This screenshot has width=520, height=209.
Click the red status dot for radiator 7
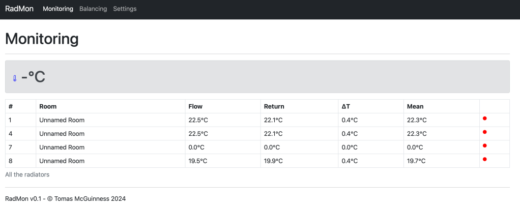[484, 146]
